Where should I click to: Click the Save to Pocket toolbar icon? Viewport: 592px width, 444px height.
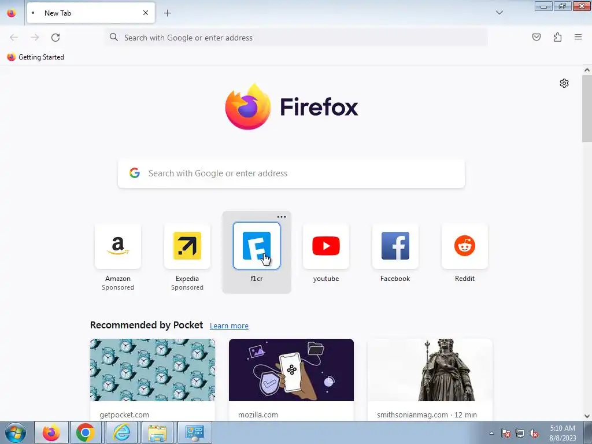tap(536, 37)
